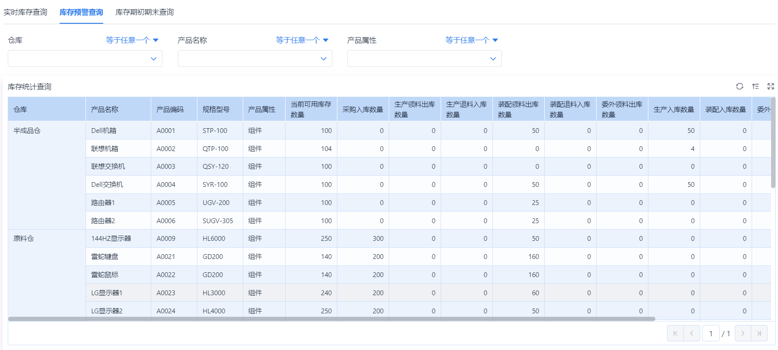Click the 库存统计查询 panel title
778x350 pixels.
point(29,87)
